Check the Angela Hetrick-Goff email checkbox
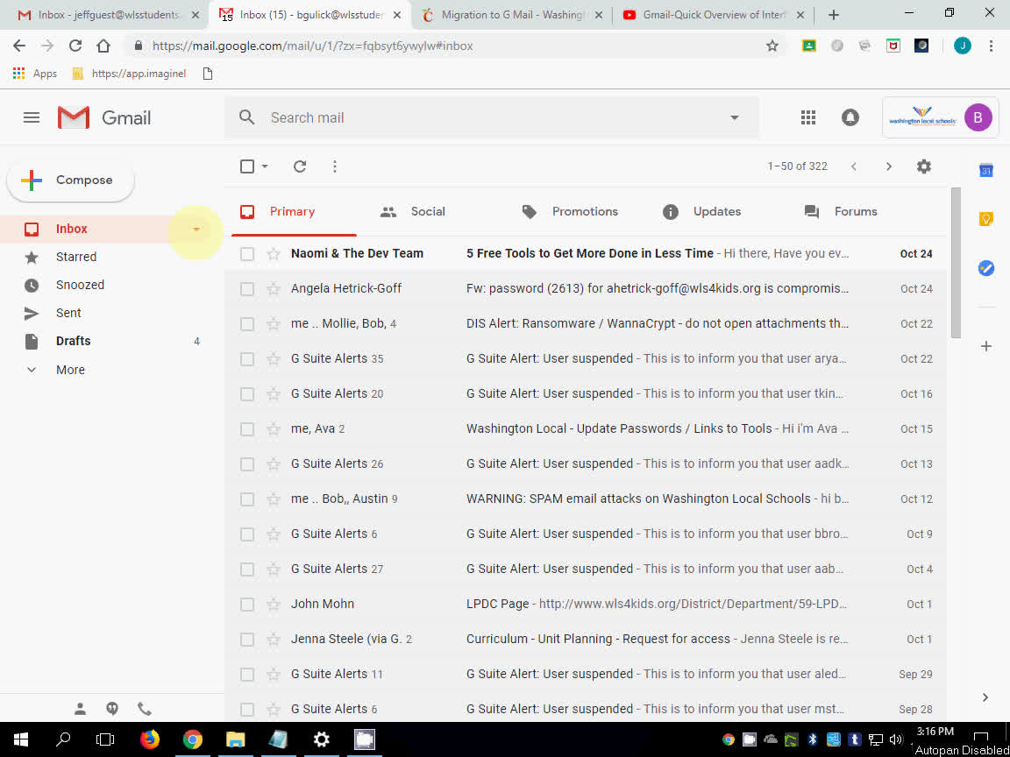The width and height of the screenshot is (1010, 757). [247, 288]
